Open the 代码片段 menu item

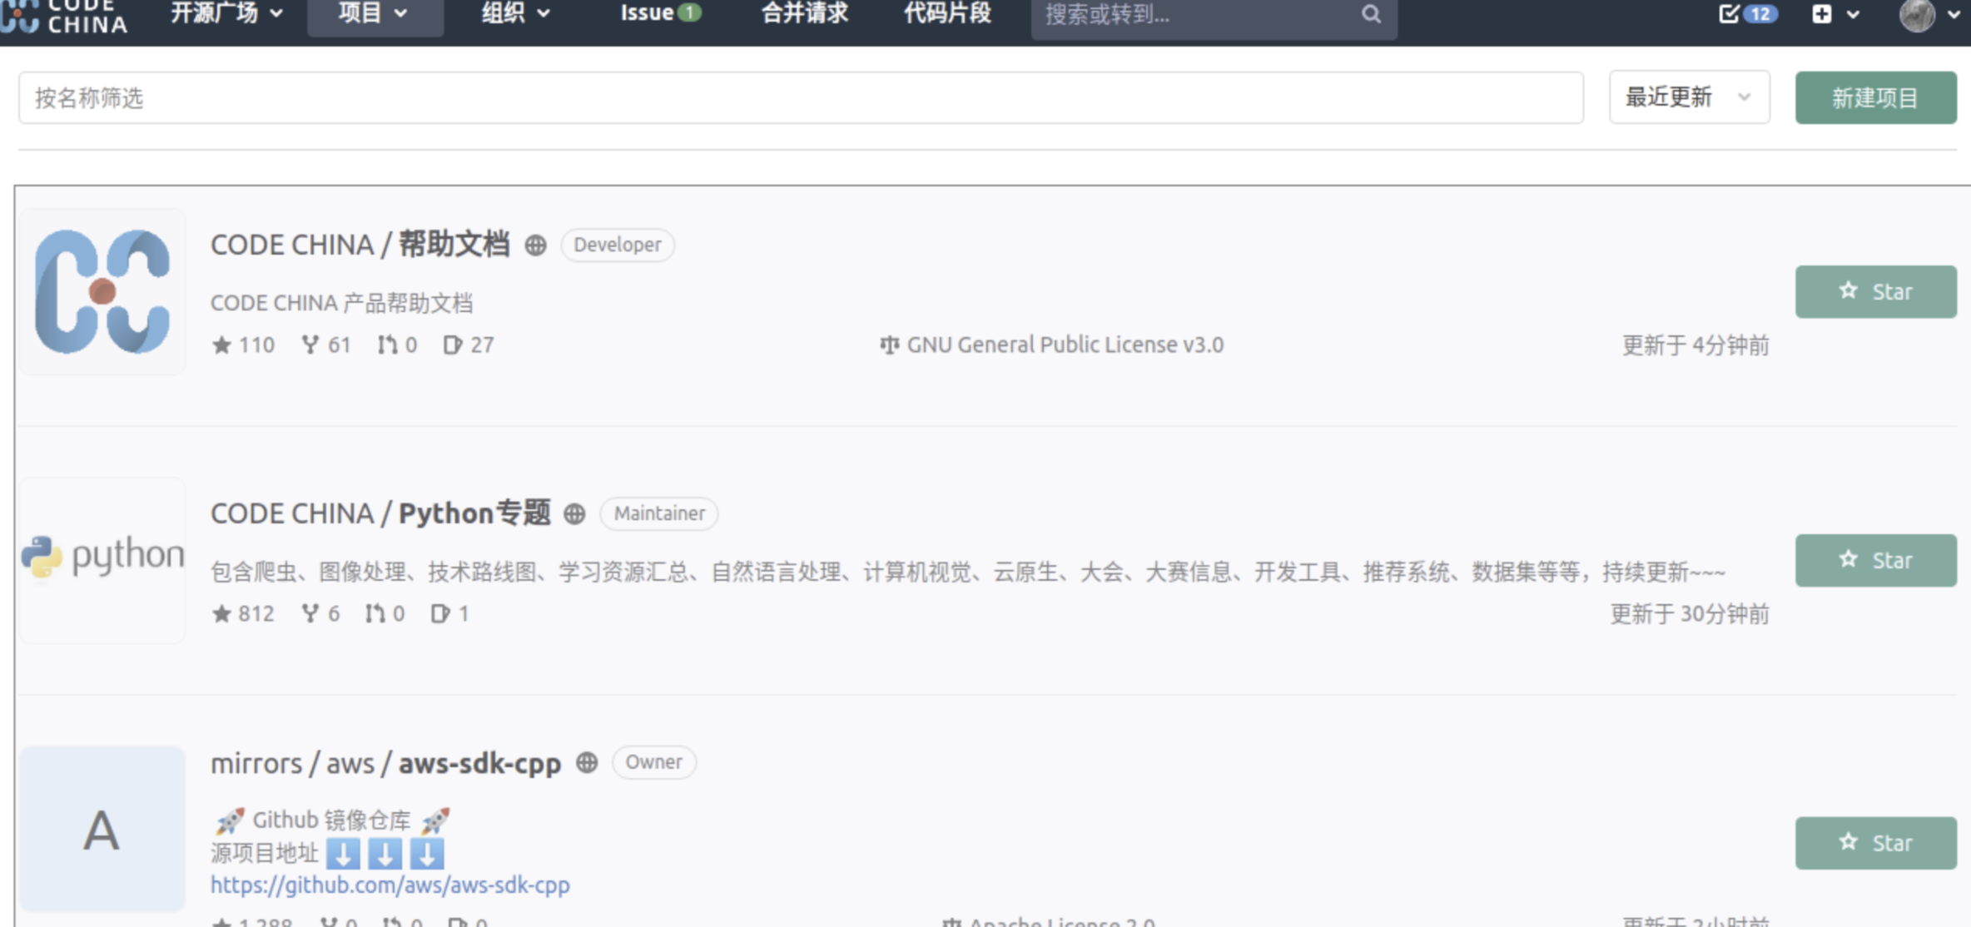tap(947, 13)
